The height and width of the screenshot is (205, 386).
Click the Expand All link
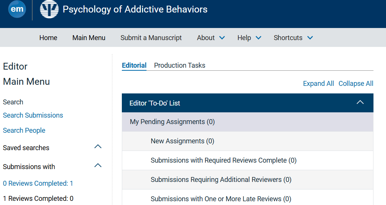[x=318, y=84]
